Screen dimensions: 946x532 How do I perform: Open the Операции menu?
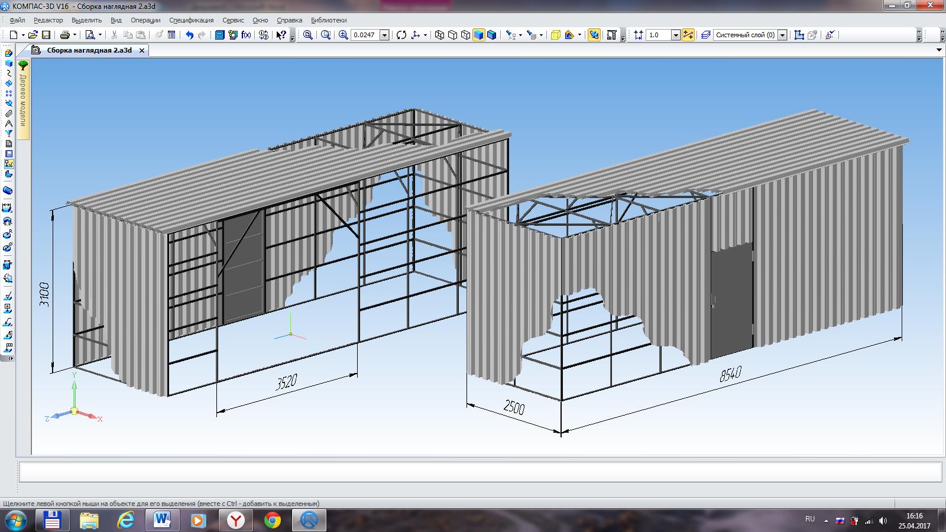point(145,20)
